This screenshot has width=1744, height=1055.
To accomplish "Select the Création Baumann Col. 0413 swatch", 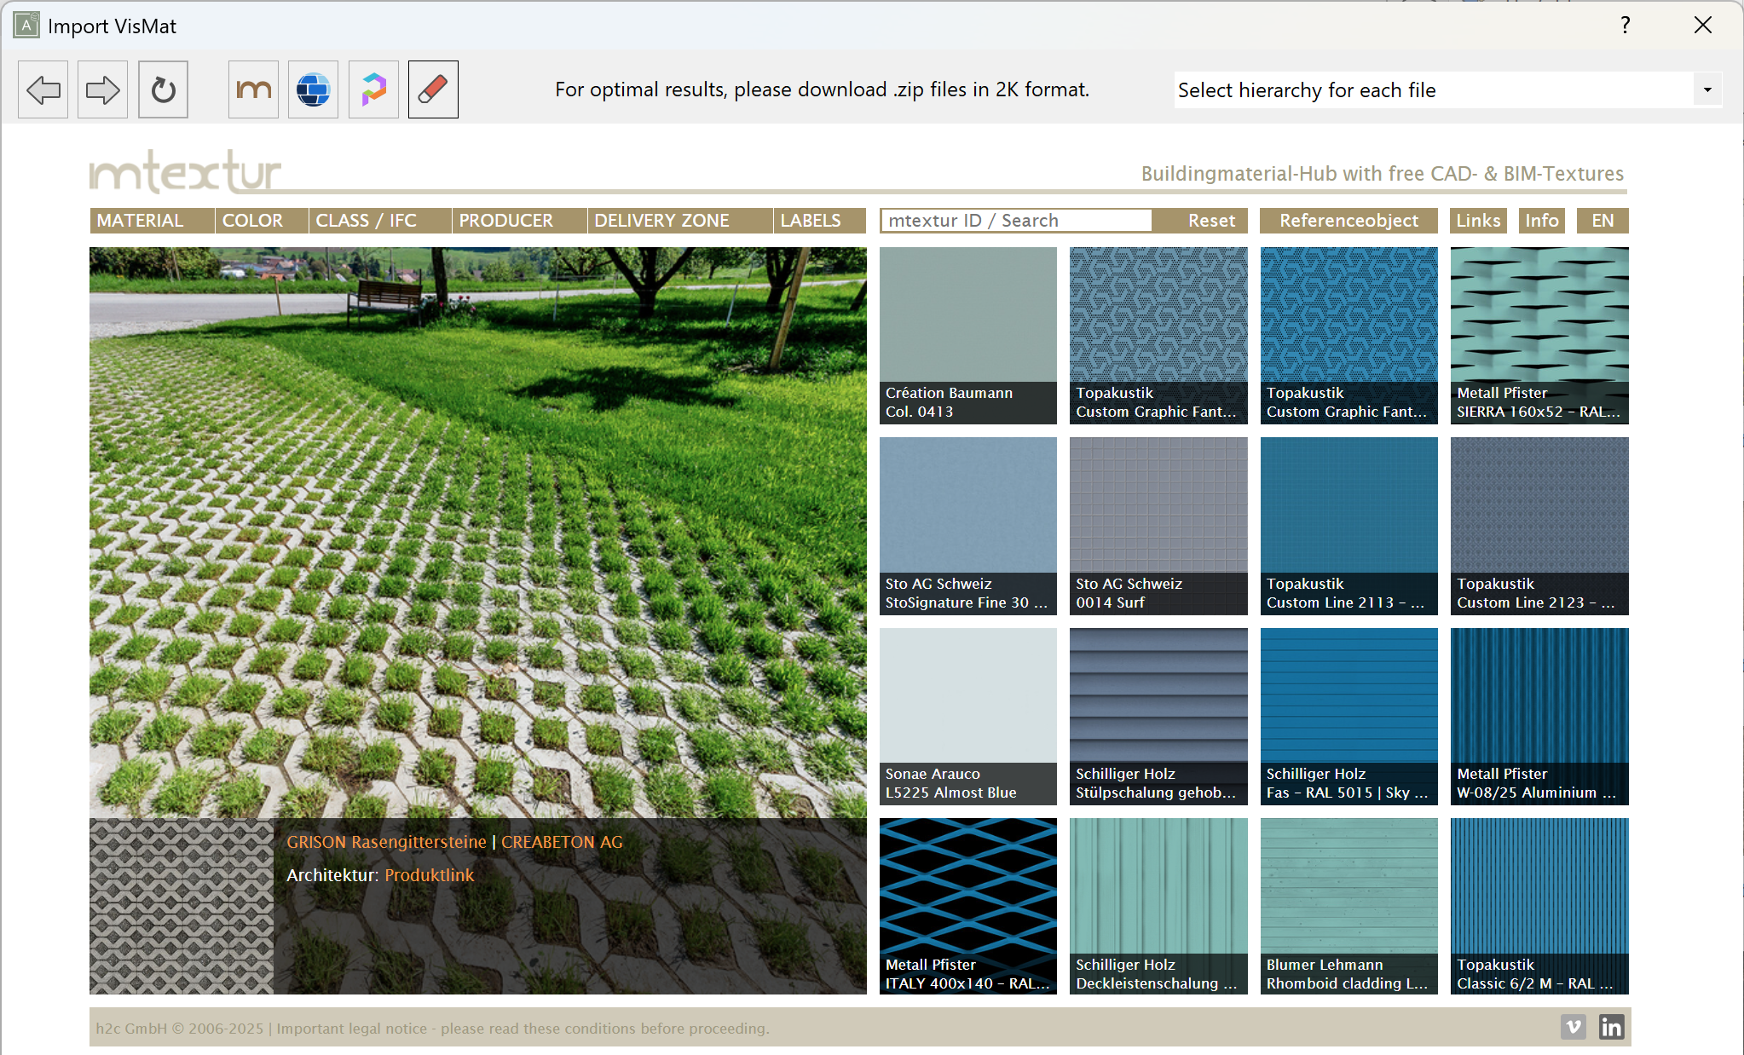I will (x=967, y=335).
